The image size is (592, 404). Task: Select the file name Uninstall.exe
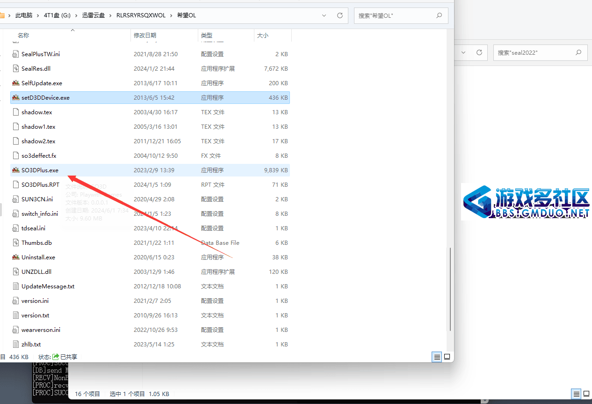[x=38, y=257]
